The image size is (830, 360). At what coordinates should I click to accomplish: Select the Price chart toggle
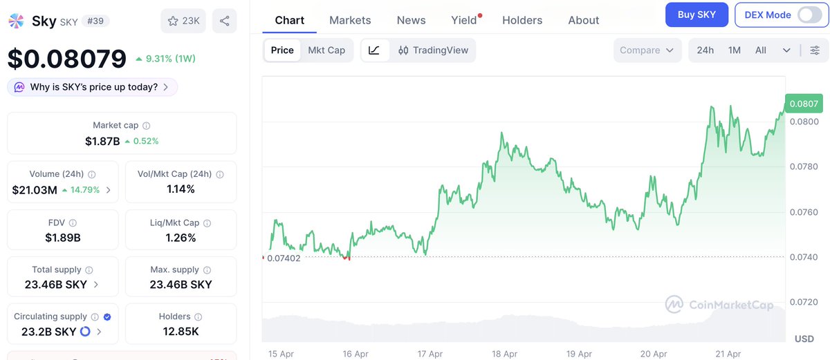click(x=282, y=50)
